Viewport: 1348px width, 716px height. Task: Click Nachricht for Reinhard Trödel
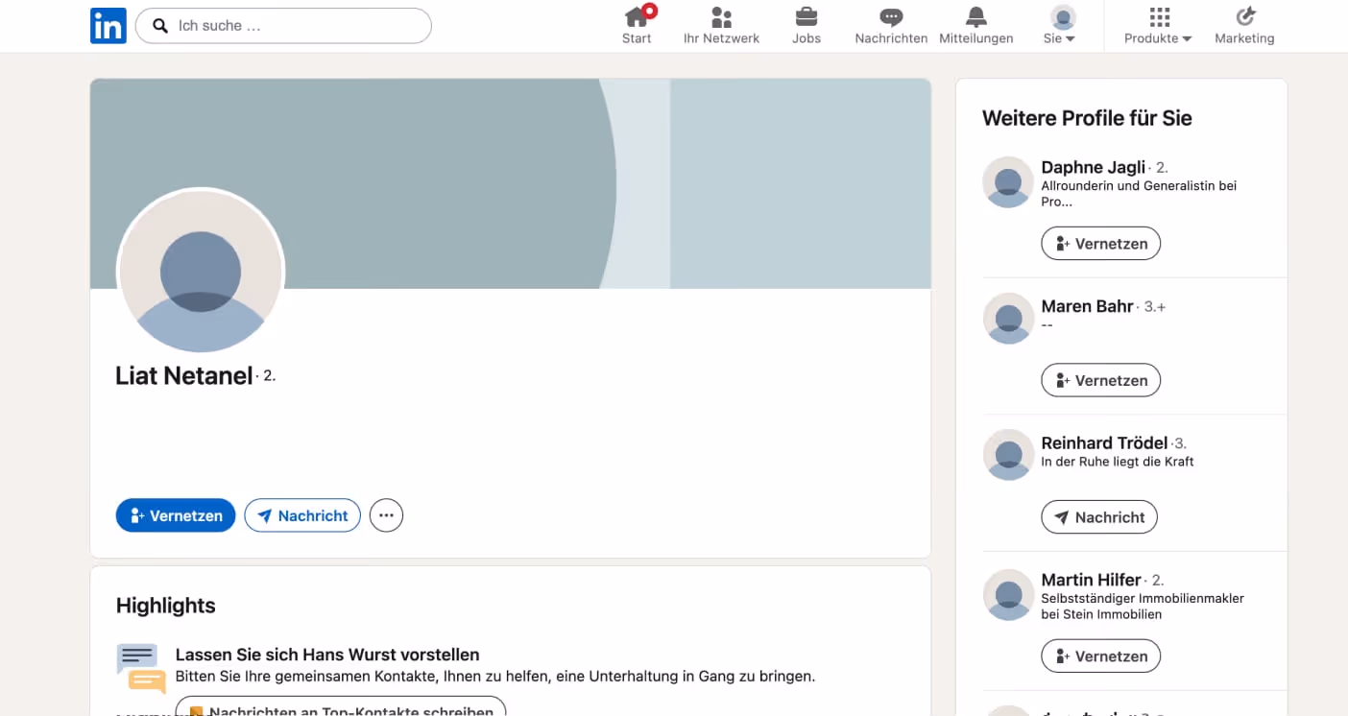(x=1099, y=517)
